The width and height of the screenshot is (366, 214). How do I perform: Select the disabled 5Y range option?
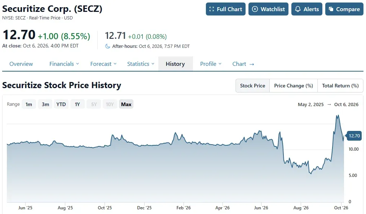click(x=94, y=104)
